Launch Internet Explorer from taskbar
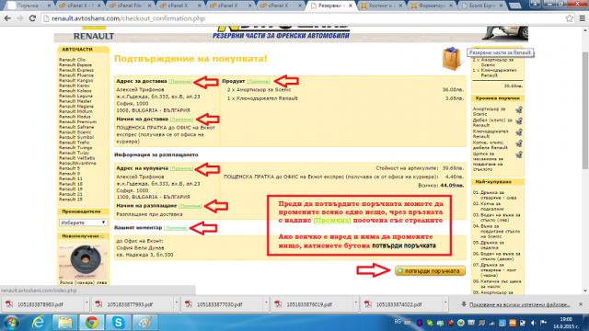589x331 pixels. pyautogui.click(x=39, y=323)
